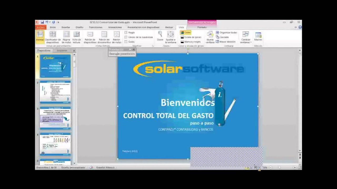Select slide 4 thumbnail
This screenshot has height=189, width=337.
click(55, 144)
